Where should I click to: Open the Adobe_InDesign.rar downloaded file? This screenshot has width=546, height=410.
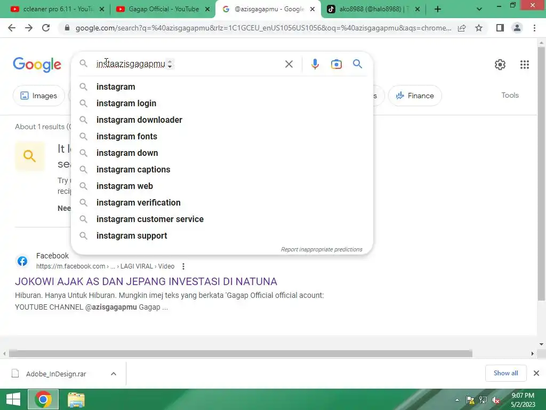pos(55,374)
